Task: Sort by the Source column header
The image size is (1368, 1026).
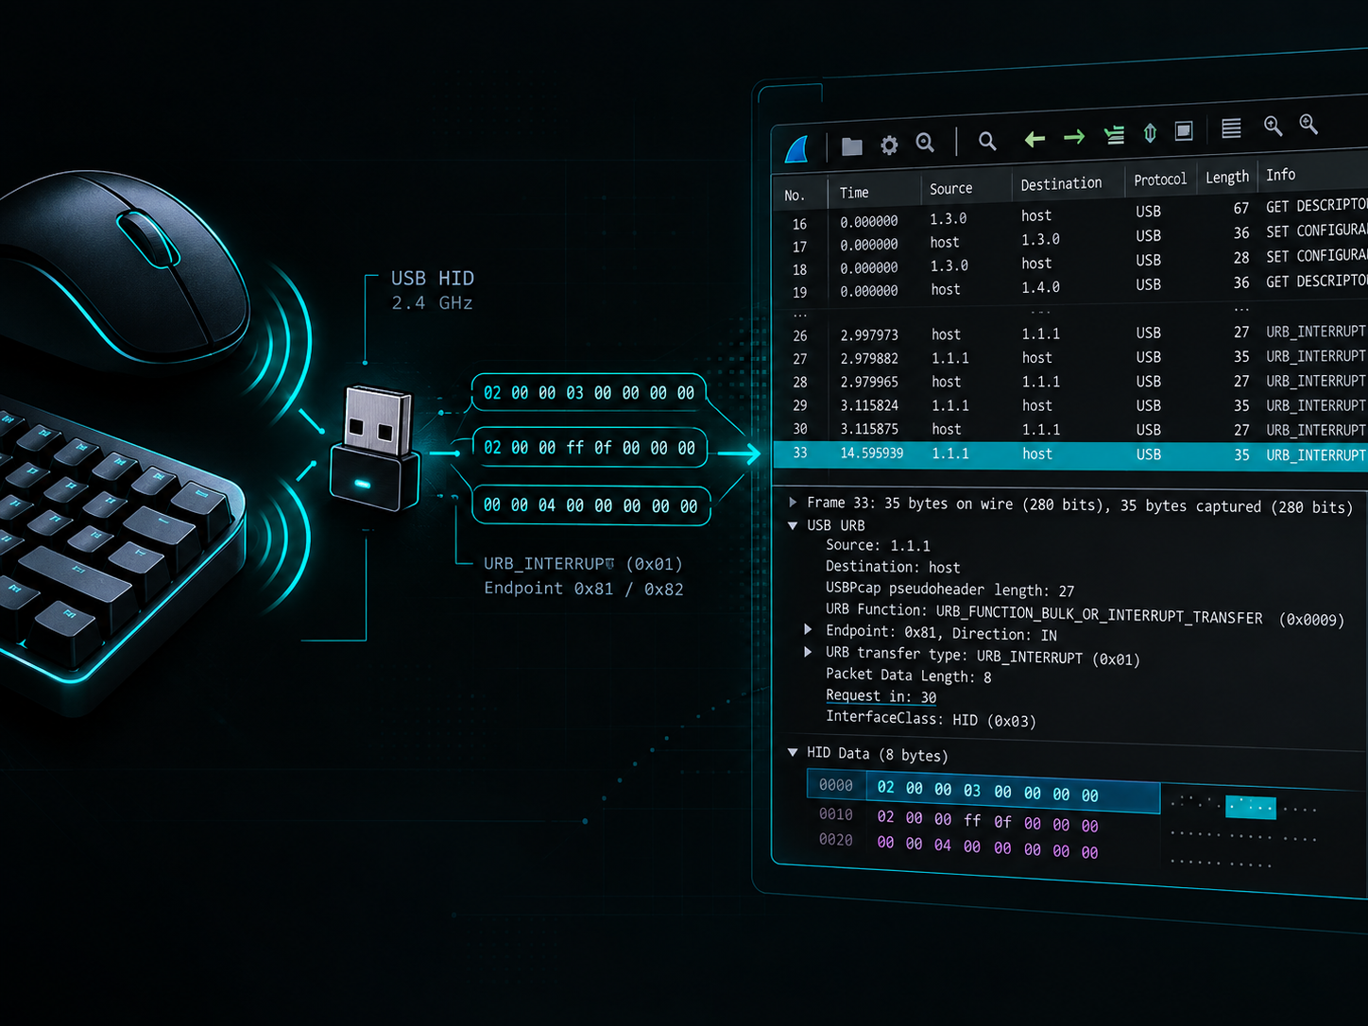Action: pyautogui.click(x=950, y=189)
